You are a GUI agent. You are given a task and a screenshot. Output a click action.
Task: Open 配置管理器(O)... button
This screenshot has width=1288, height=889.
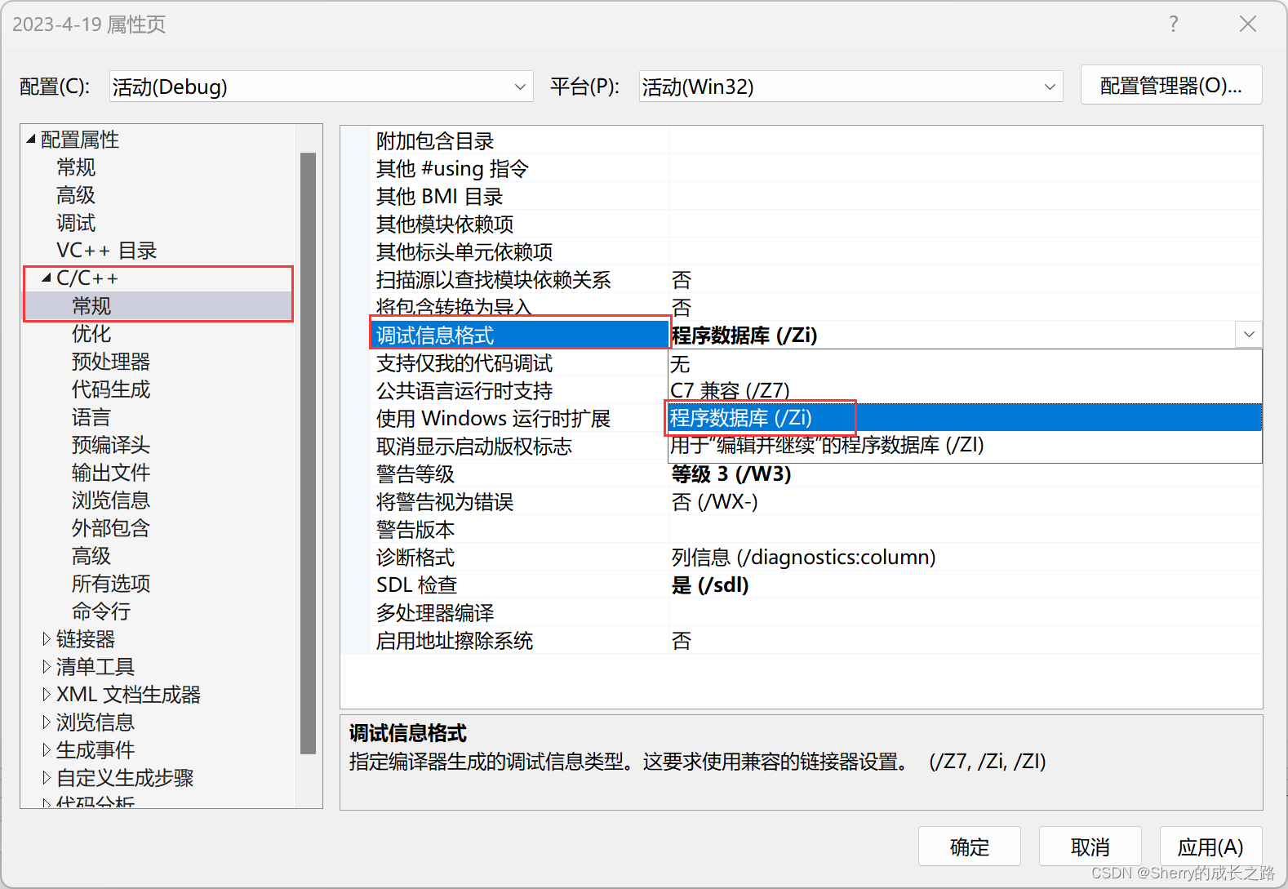(1171, 85)
